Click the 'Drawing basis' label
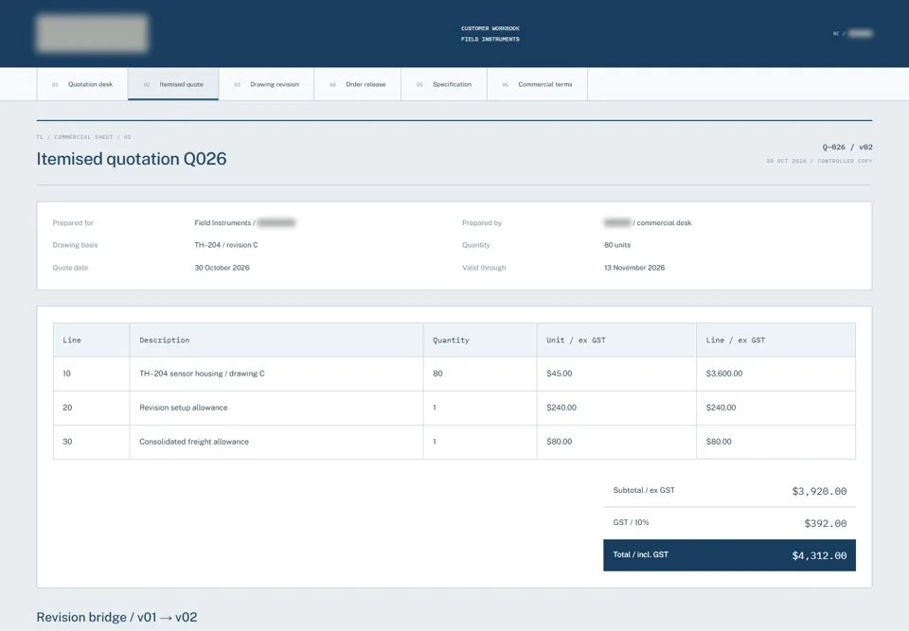The width and height of the screenshot is (909, 631). coord(76,245)
